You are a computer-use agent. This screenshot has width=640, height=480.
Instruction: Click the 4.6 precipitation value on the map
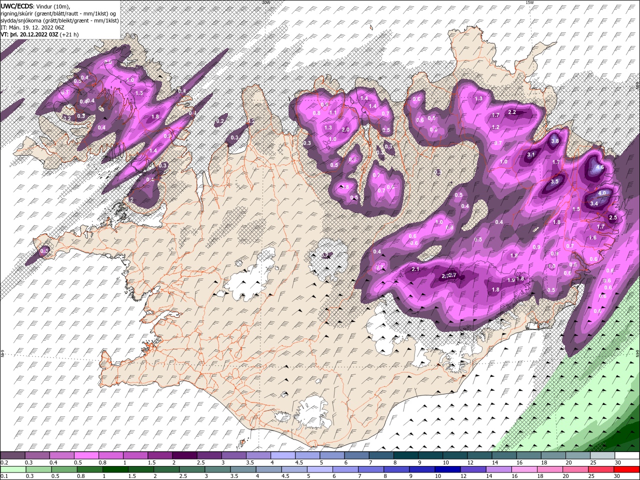[x=600, y=167]
